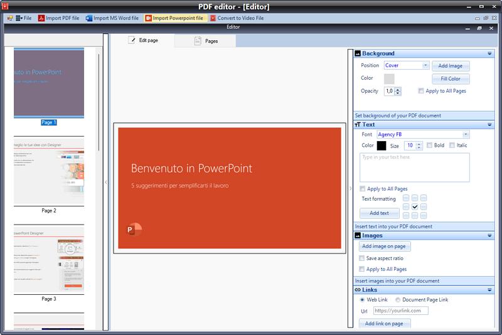Click the Links section chain icon
502x335 pixels.
pos(358,290)
